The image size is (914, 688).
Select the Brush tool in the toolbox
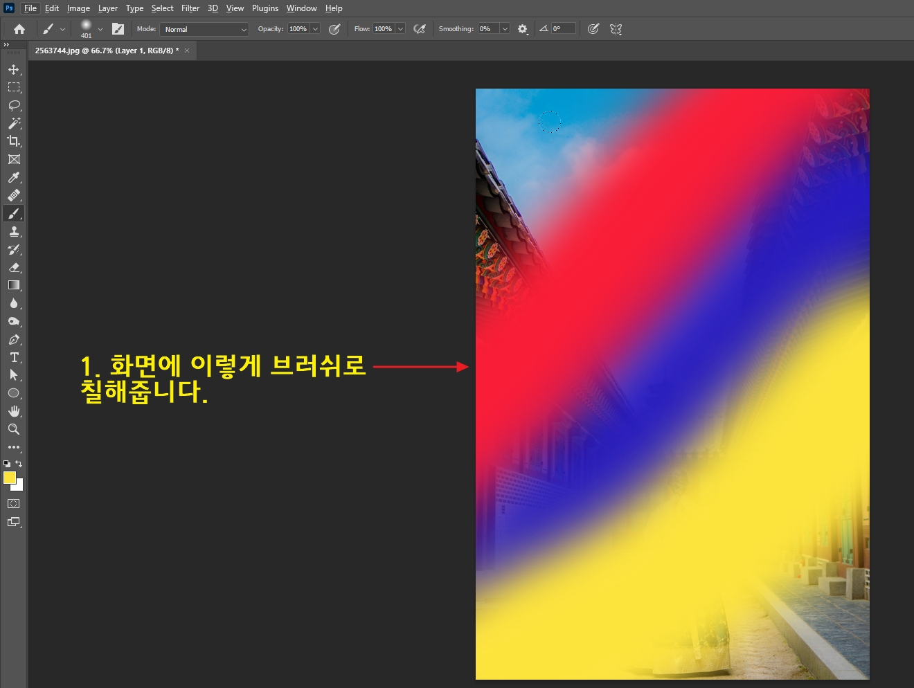(14, 213)
